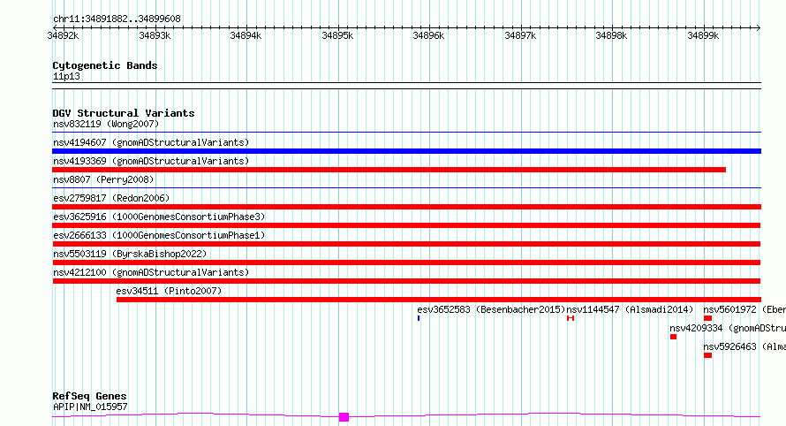Click the Cytogenetic Bands track title
Viewport: 786px width, 426px height.
pos(105,65)
